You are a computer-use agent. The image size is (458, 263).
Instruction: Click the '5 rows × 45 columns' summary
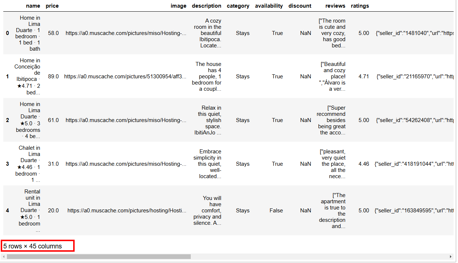pos(33,246)
